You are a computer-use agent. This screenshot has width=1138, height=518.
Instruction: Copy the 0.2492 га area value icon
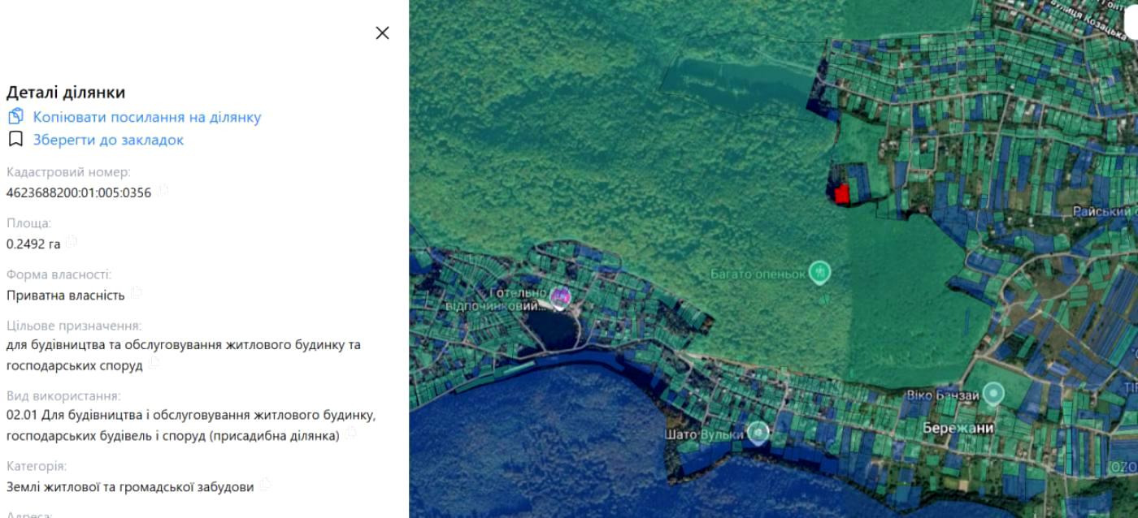[x=72, y=241]
